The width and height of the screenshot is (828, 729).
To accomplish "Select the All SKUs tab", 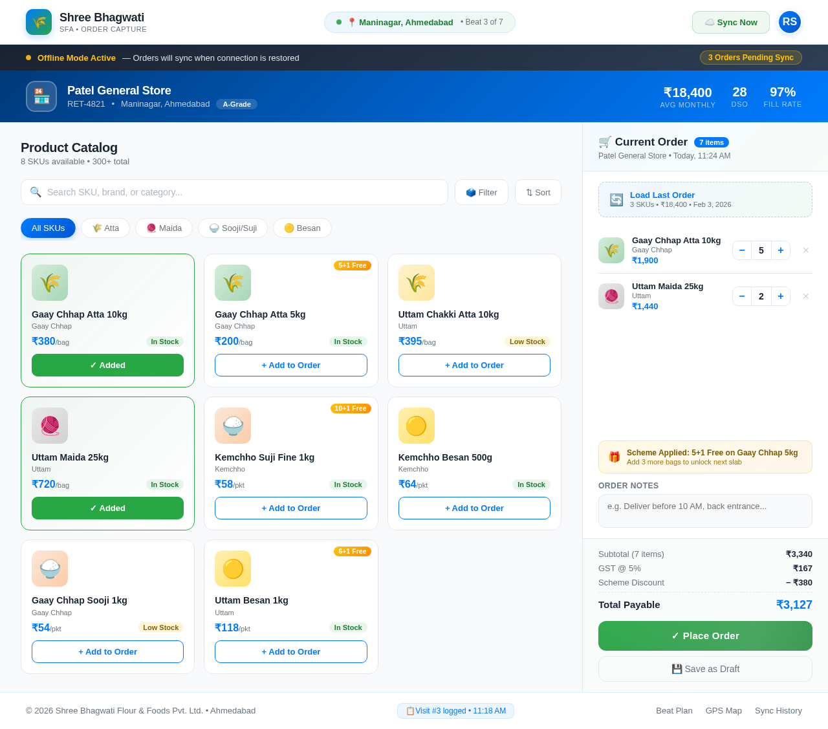I will click(x=48, y=228).
